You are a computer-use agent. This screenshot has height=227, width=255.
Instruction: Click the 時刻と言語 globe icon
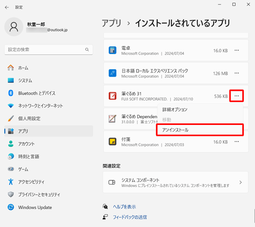11,156
